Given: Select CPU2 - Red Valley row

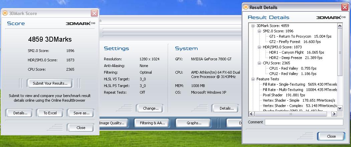Looking at the screenshot, I should (293, 74).
